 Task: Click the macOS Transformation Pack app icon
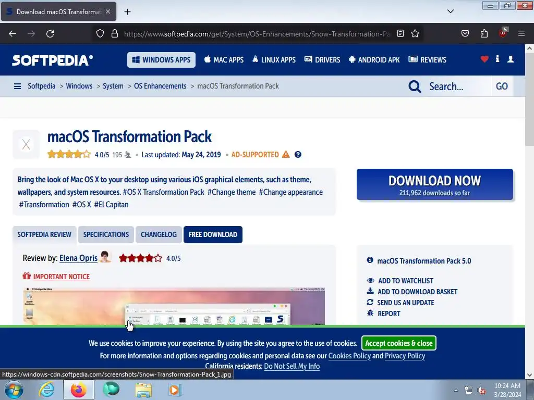[26, 145]
